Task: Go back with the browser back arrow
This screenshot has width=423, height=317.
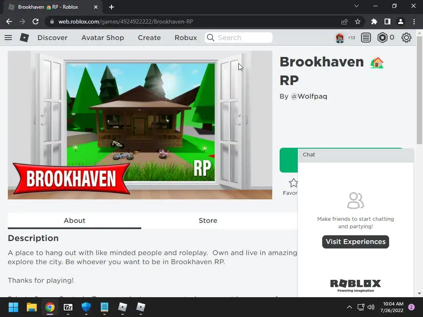Action: coord(9,21)
